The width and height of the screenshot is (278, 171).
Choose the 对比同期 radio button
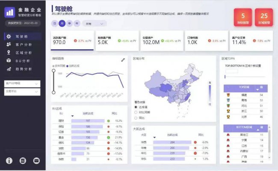pos(136,112)
